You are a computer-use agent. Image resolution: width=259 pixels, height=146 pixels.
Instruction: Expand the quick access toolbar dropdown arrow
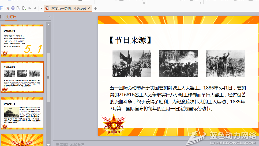tap(41, 8)
